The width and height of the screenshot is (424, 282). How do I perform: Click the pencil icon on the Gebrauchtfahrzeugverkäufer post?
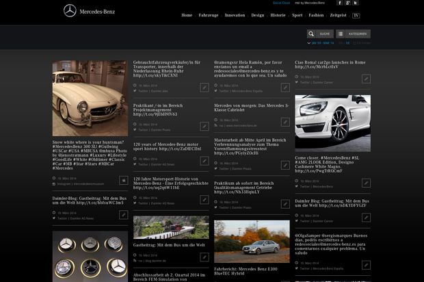coord(204,88)
